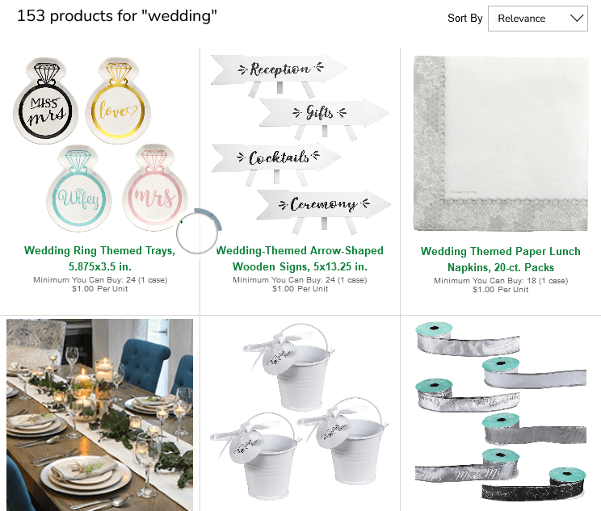Screen dimensions: 601x511
Task: Click the ring-shaped trays product image
Action: coord(100,144)
